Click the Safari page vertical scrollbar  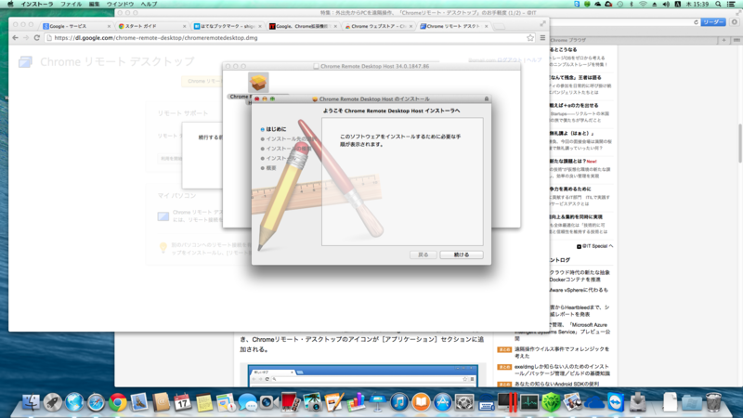[x=739, y=143]
